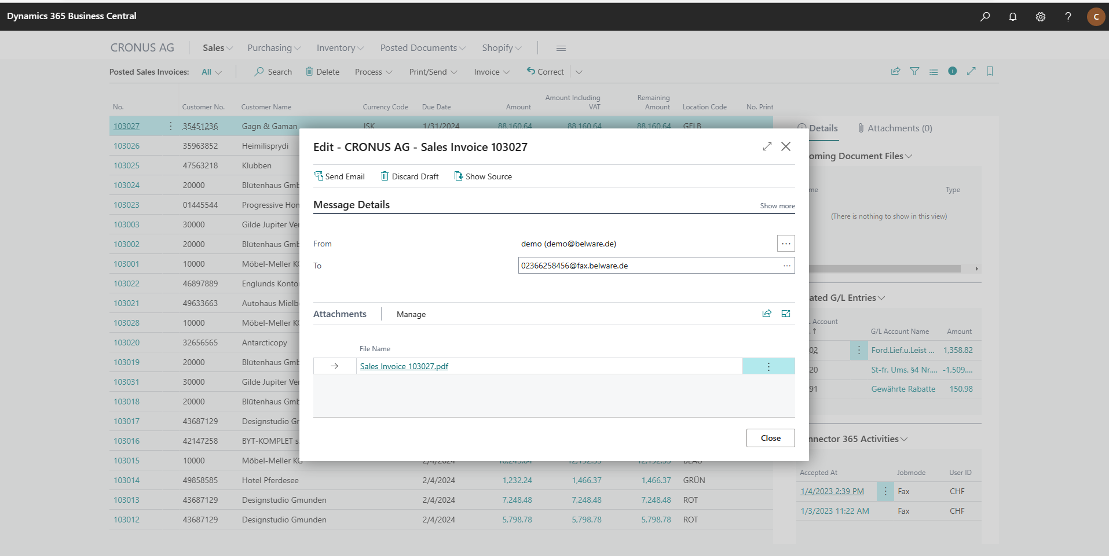Image resolution: width=1109 pixels, height=556 pixels.
Task: Open Manage menu in Attachments section
Action: tap(411, 314)
